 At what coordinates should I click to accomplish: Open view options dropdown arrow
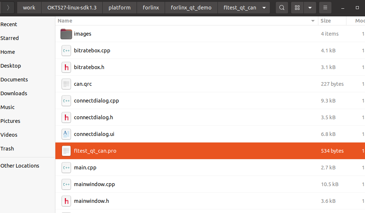(x=310, y=8)
